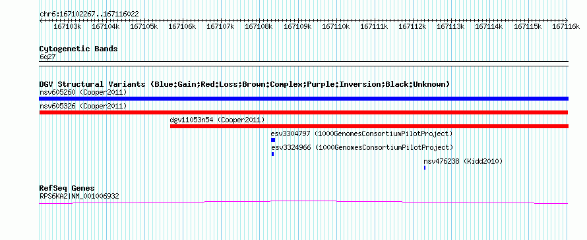This screenshot has height=240, width=587.
Task: Click the 167107k ruler label
Action: pos(220,26)
